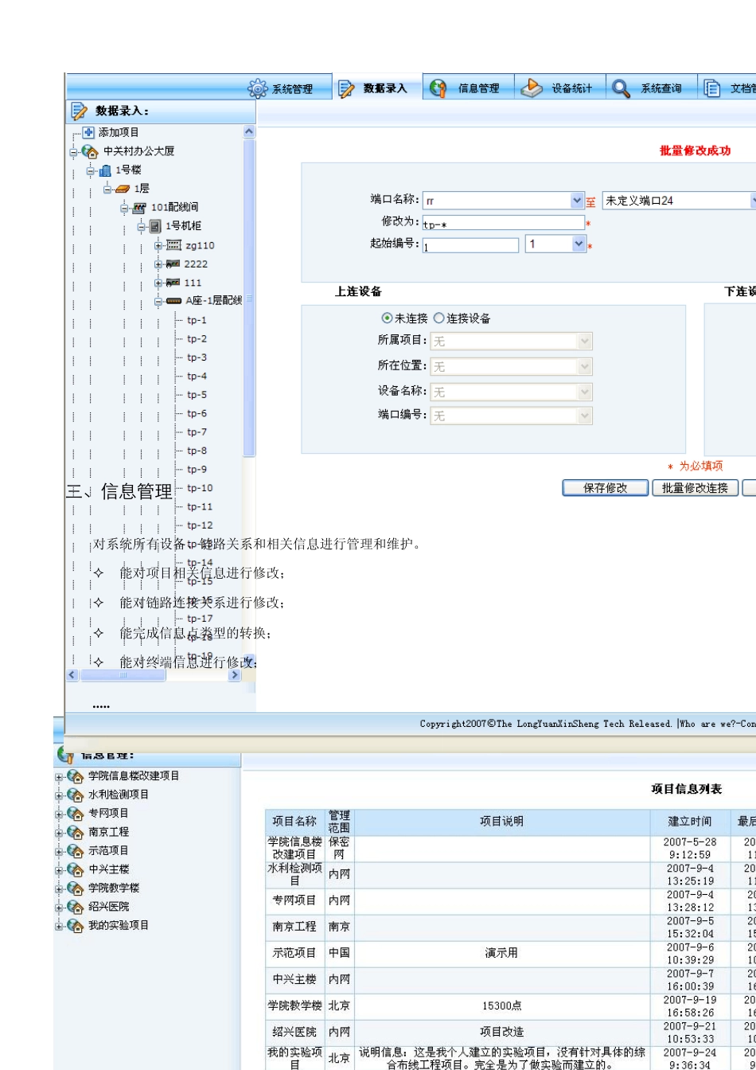Screen dimensions: 756x1070
Task: Click the 添加项目 link
Action: point(119,132)
